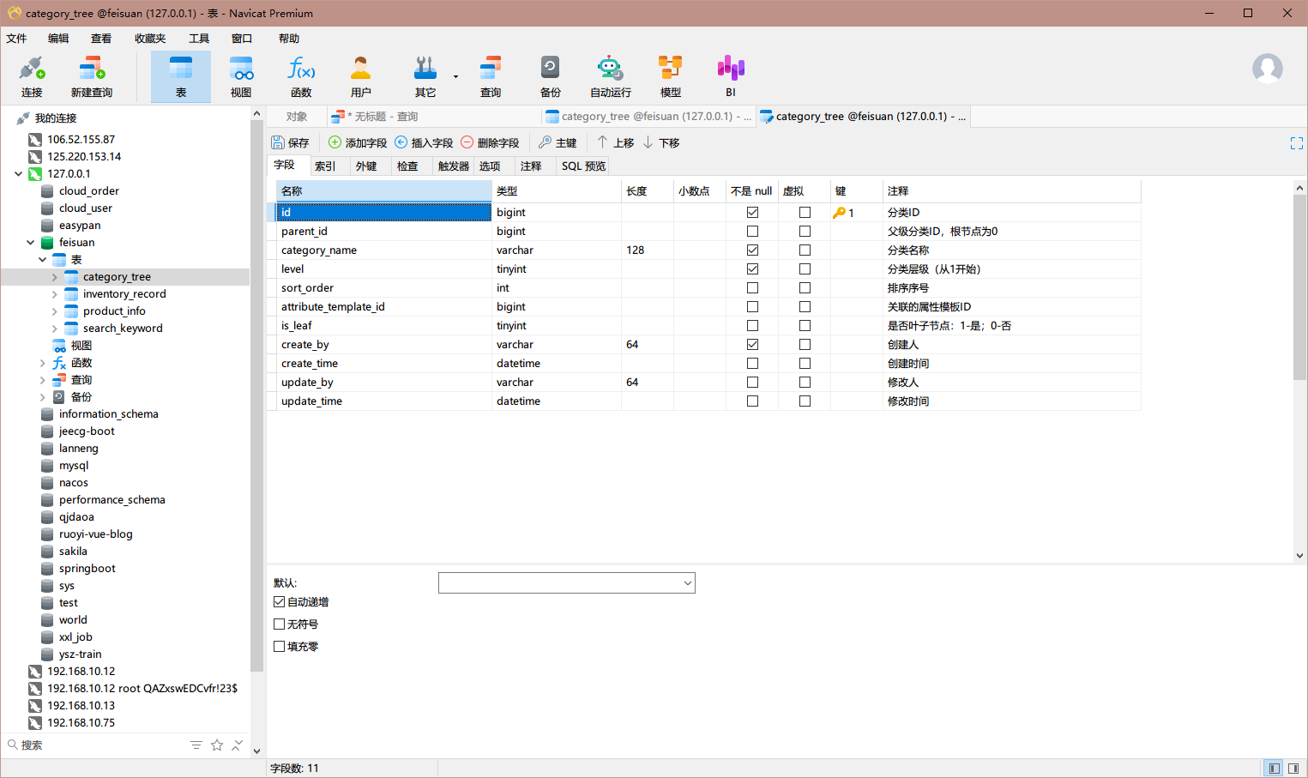Open the BI toolbar icon
The height and width of the screenshot is (778, 1308).
731,76
